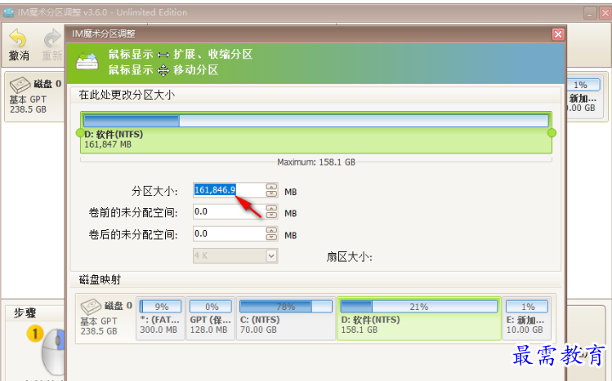
Task: Click the 步骤 panel heading in the main window
Action: [x=25, y=312]
